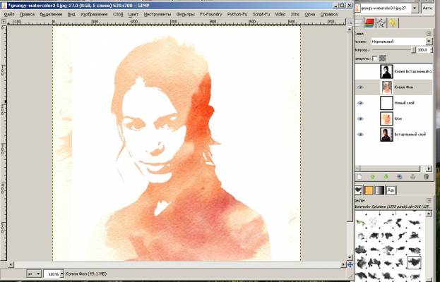Click the navigation cross icon at canvas corner
Viewport: 440px width, 282px height.
[x=350, y=264]
